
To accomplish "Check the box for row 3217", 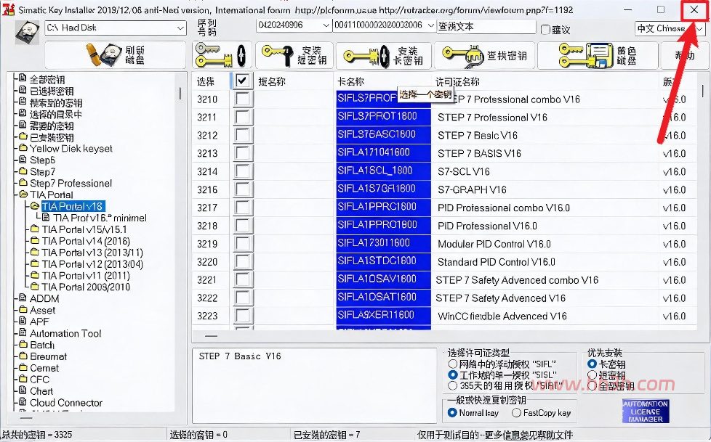I will 242,208.
